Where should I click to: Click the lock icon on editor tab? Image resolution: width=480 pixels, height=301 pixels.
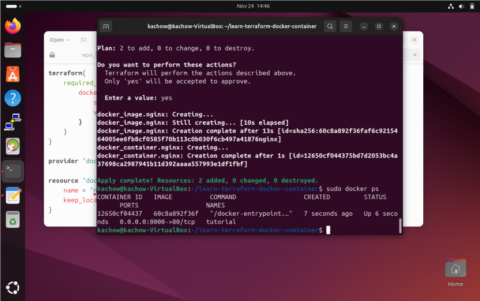52,55
